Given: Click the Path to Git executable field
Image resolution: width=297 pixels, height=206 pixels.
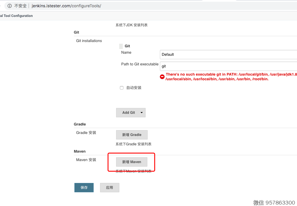Looking at the screenshot, I should click(228, 66).
